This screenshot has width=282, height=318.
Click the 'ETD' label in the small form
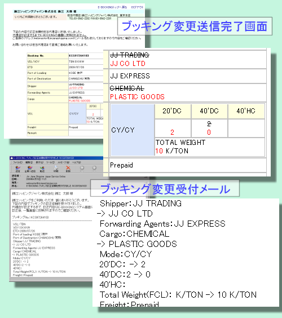click(x=30, y=67)
